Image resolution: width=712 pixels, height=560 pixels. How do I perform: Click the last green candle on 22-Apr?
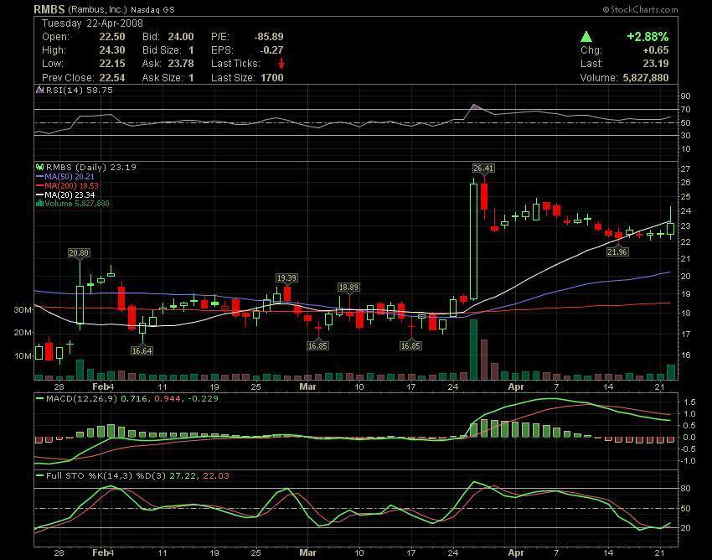pos(670,228)
